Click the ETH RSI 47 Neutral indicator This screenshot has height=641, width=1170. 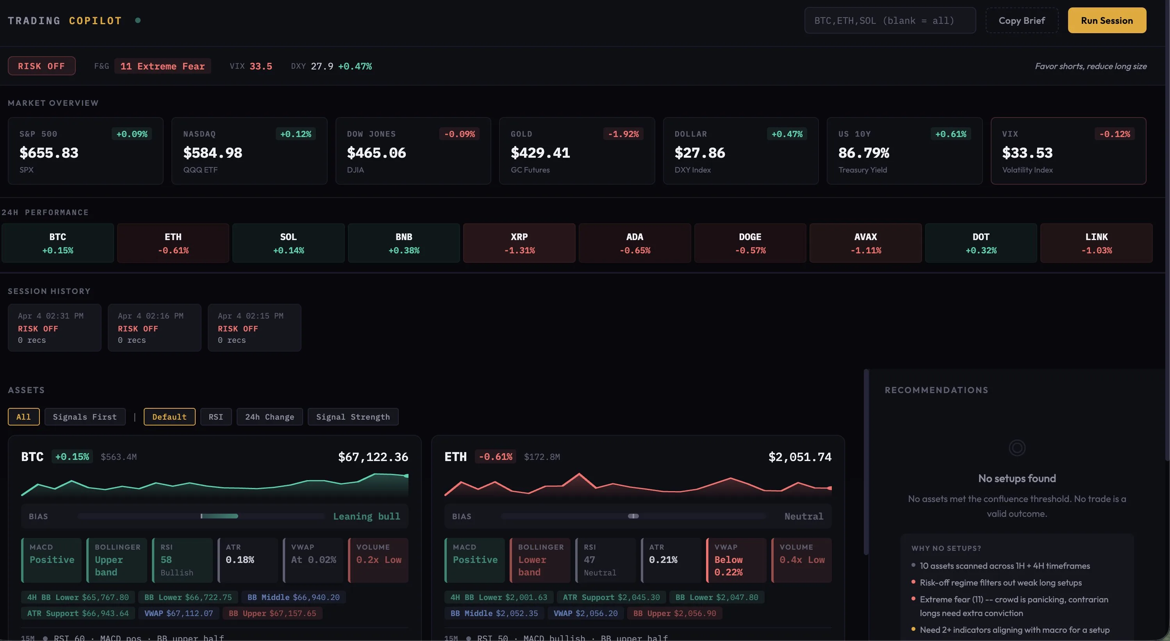[x=605, y=560]
